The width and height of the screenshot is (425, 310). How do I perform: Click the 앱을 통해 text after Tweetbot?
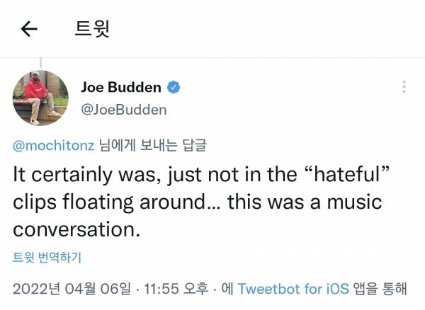point(387,289)
